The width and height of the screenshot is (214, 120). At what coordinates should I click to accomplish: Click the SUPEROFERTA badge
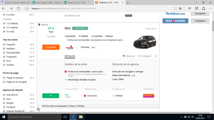80,28
